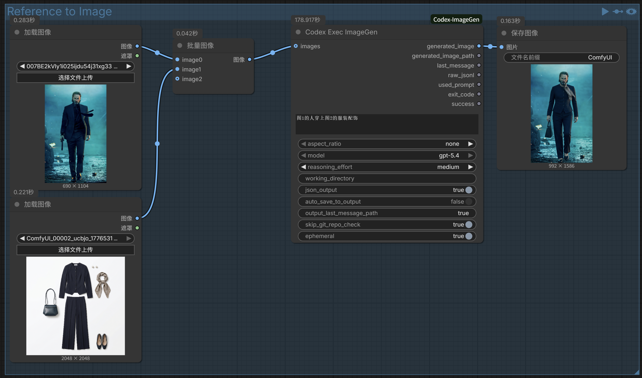Select next file in 007BE2kVly image selector
Viewport: 642px width, 378px height.
[129, 66]
